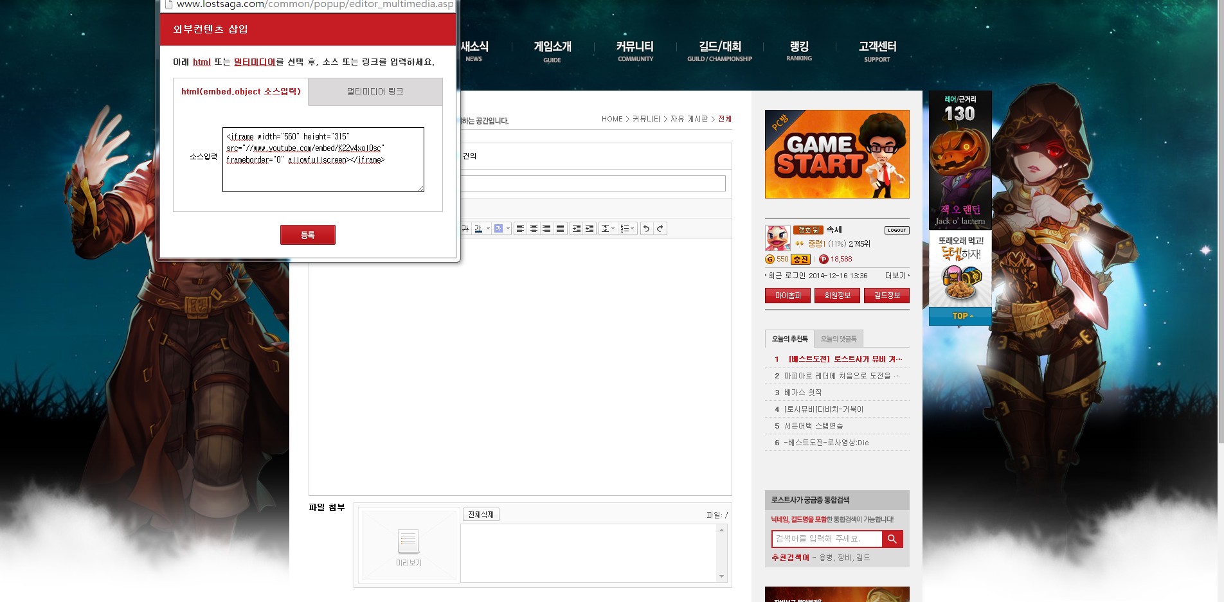Click the 또래오락 먹고 득템하자 banner
The width and height of the screenshot is (1224, 602).
click(x=960, y=269)
